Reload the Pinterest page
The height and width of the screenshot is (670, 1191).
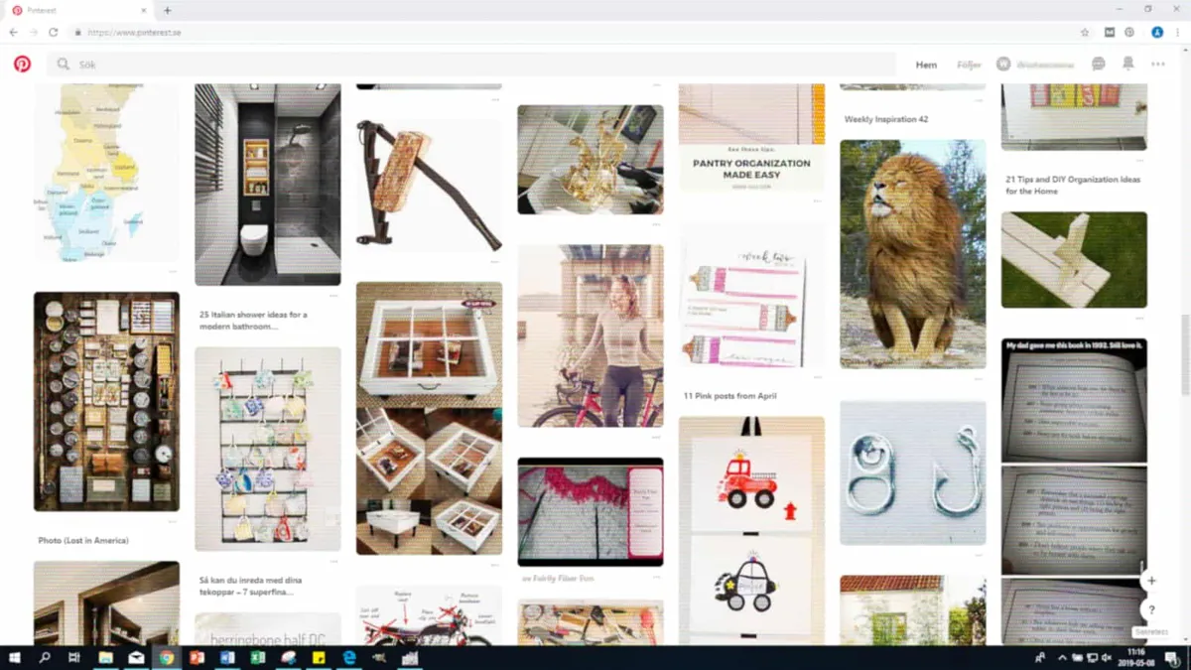[x=52, y=32]
